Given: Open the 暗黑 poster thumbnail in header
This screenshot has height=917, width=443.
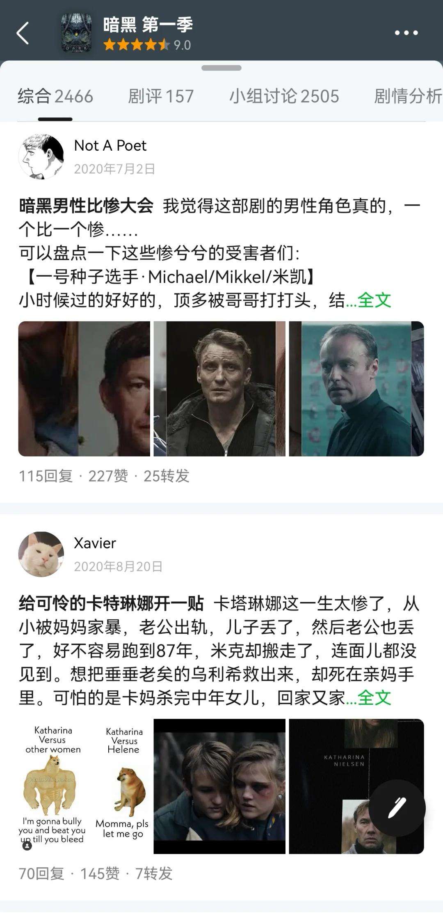Looking at the screenshot, I should (x=77, y=33).
